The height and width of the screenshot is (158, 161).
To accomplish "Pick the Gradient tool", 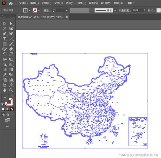I will click(x=11, y=70).
